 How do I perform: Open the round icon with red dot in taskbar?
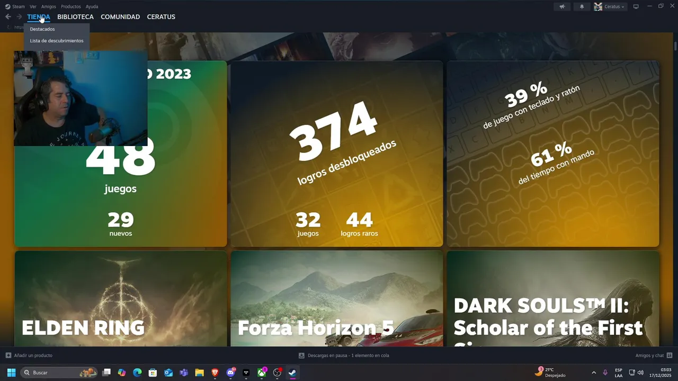coord(277,373)
